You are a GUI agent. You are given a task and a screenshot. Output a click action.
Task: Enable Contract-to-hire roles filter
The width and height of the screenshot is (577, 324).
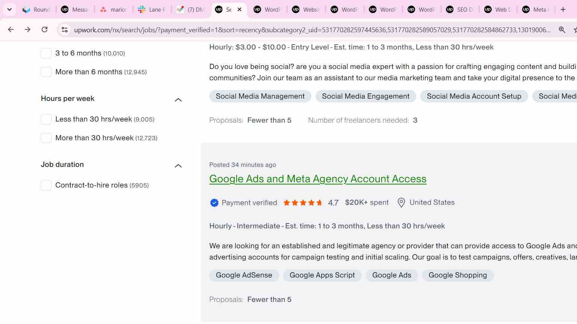tap(46, 185)
